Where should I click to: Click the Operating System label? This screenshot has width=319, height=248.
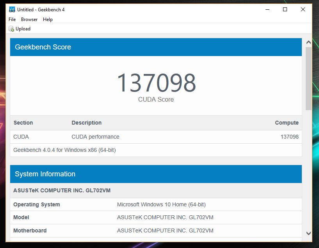(37, 204)
